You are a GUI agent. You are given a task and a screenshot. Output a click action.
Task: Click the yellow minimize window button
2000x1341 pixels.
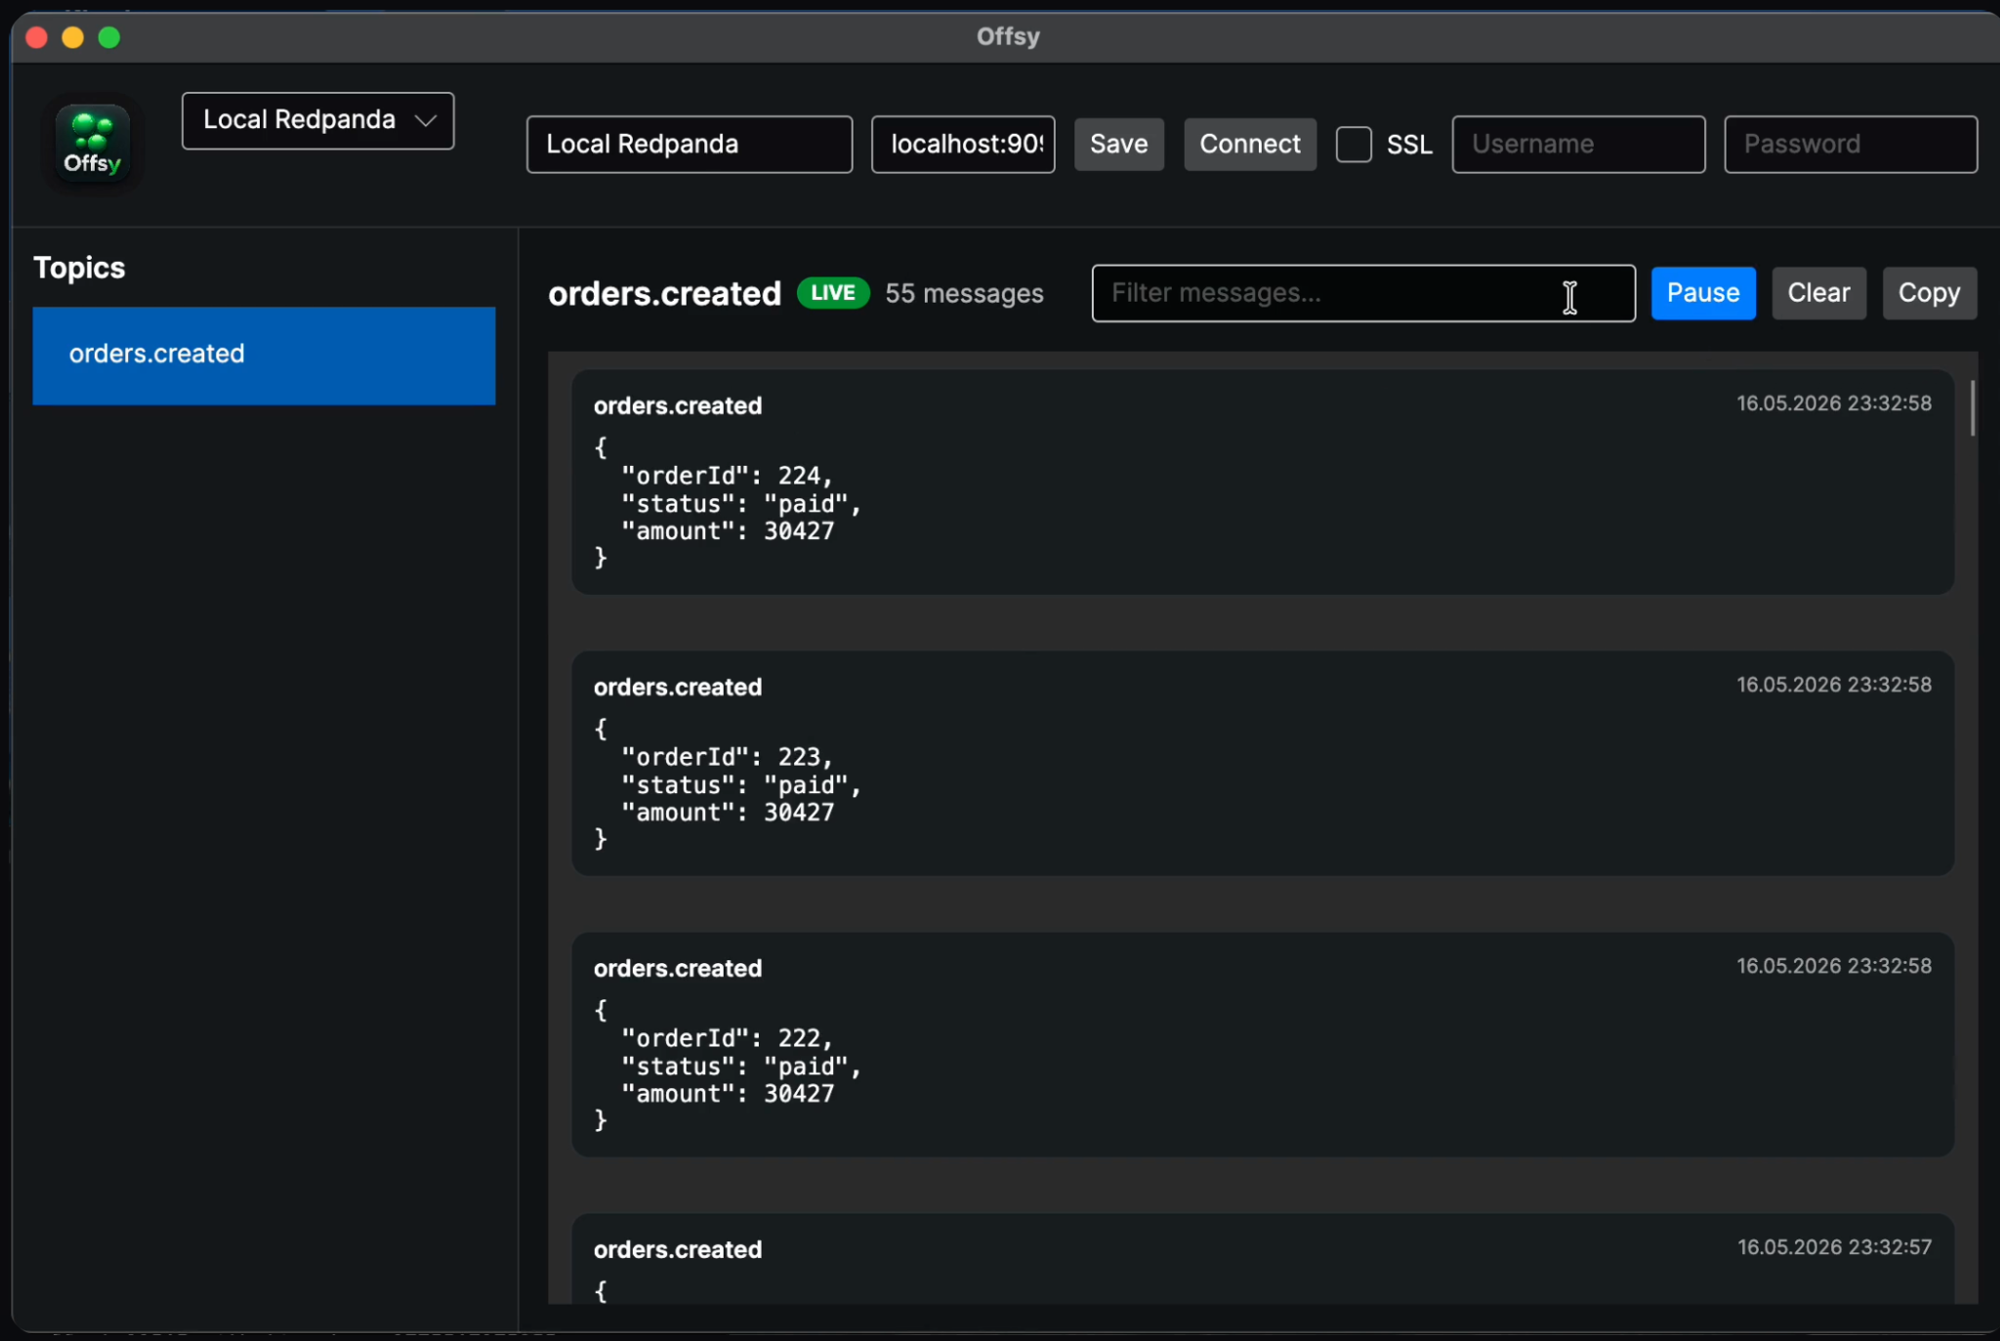pos(72,37)
